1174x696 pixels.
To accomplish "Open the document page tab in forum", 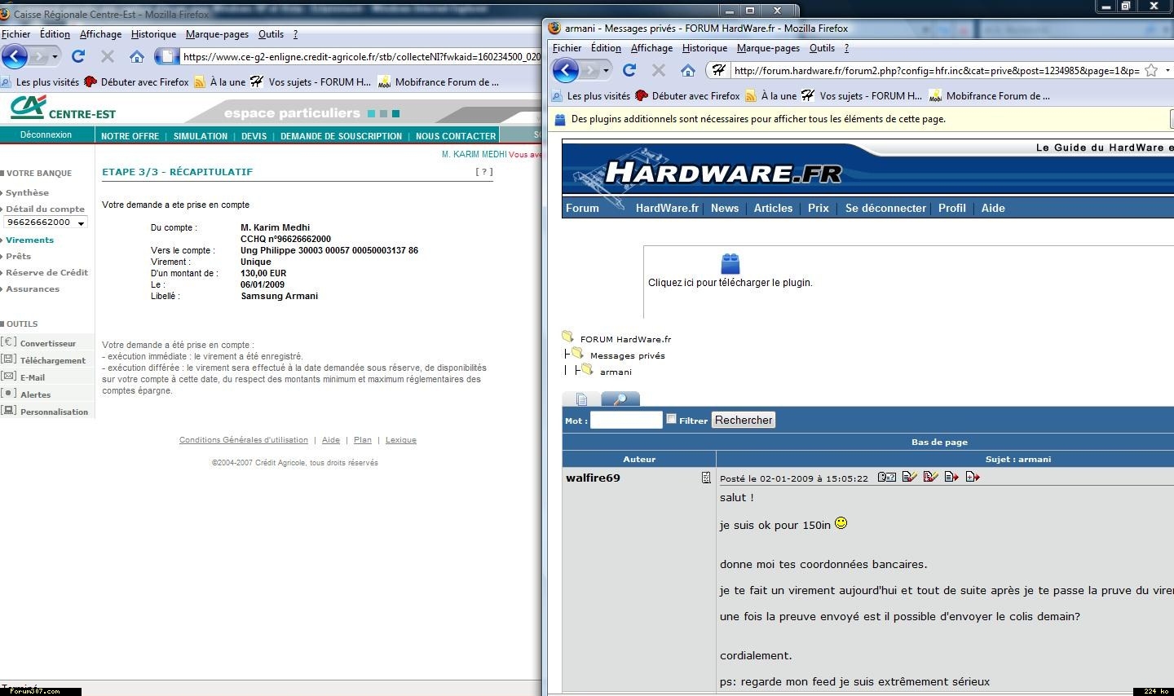I will point(581,399).
